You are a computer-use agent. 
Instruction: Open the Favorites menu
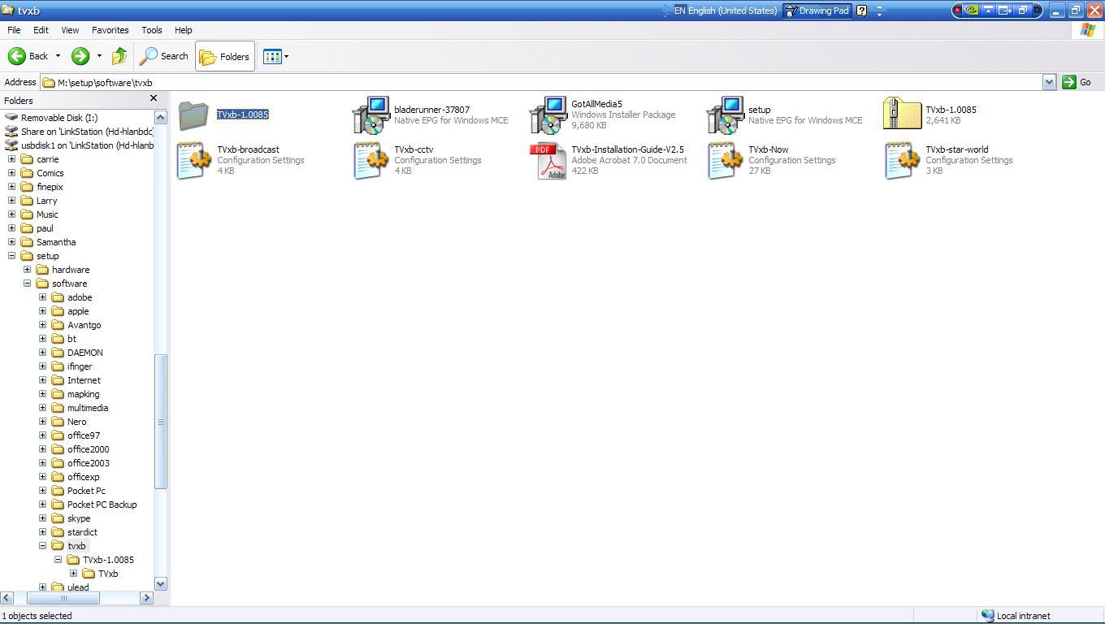pyautogui.click(x=110, y=30)
